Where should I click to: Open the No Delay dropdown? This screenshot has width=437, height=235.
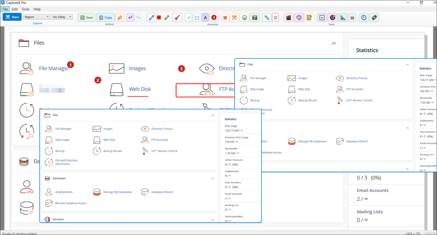point(62,17)
